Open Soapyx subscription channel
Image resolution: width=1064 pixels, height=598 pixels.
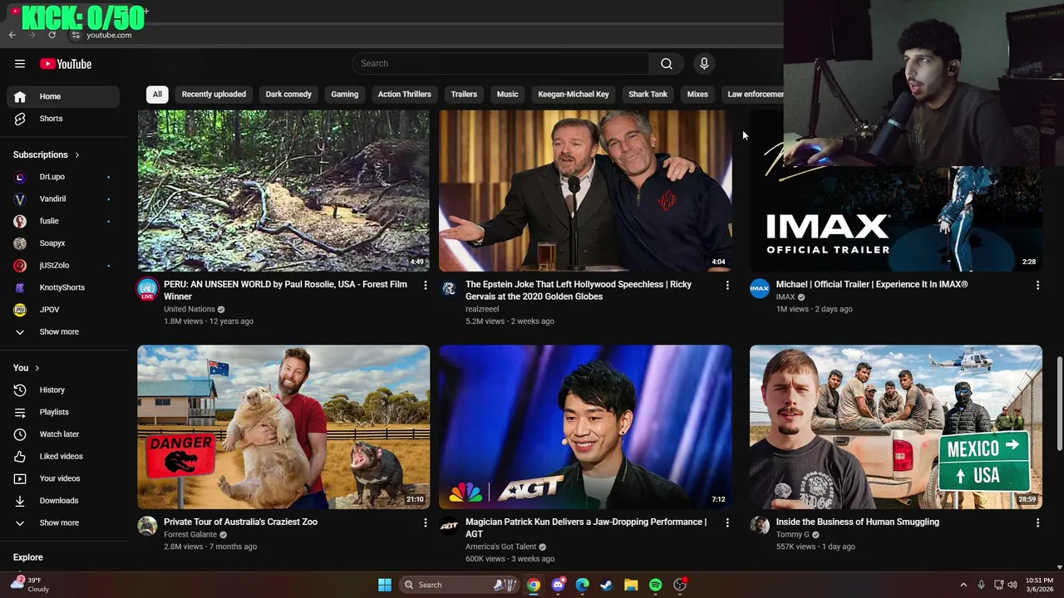(63, 243)
